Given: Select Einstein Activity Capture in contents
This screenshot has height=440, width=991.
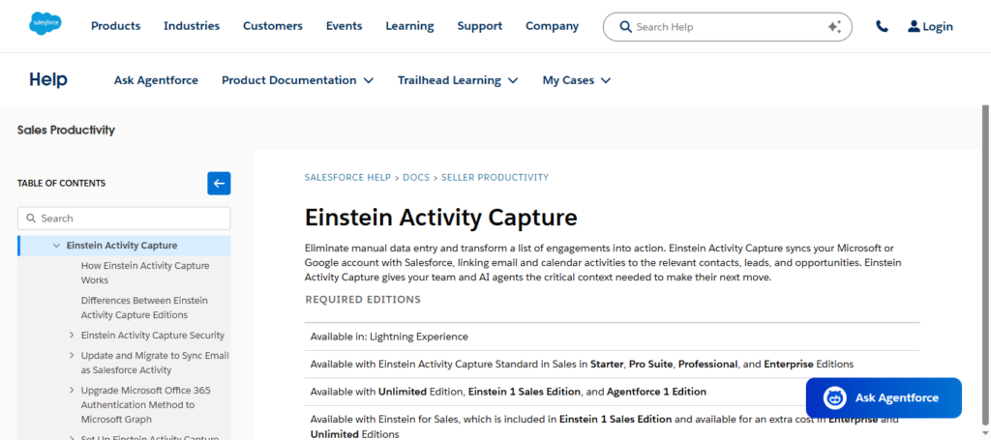Looking at the screenshot, I should [122, 246].
